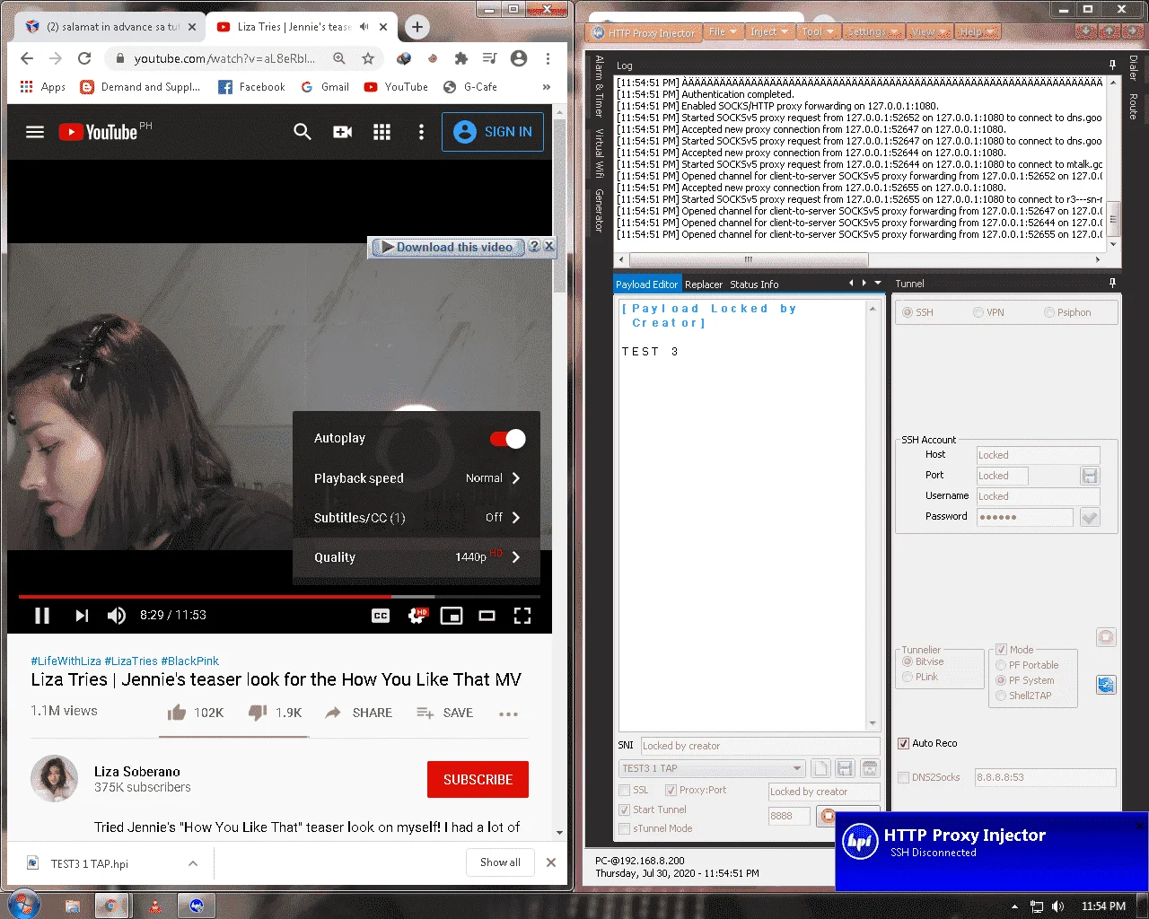Toggle the Proxy:Port checkbox
The image size is (1149, 919).
point(671,790)
